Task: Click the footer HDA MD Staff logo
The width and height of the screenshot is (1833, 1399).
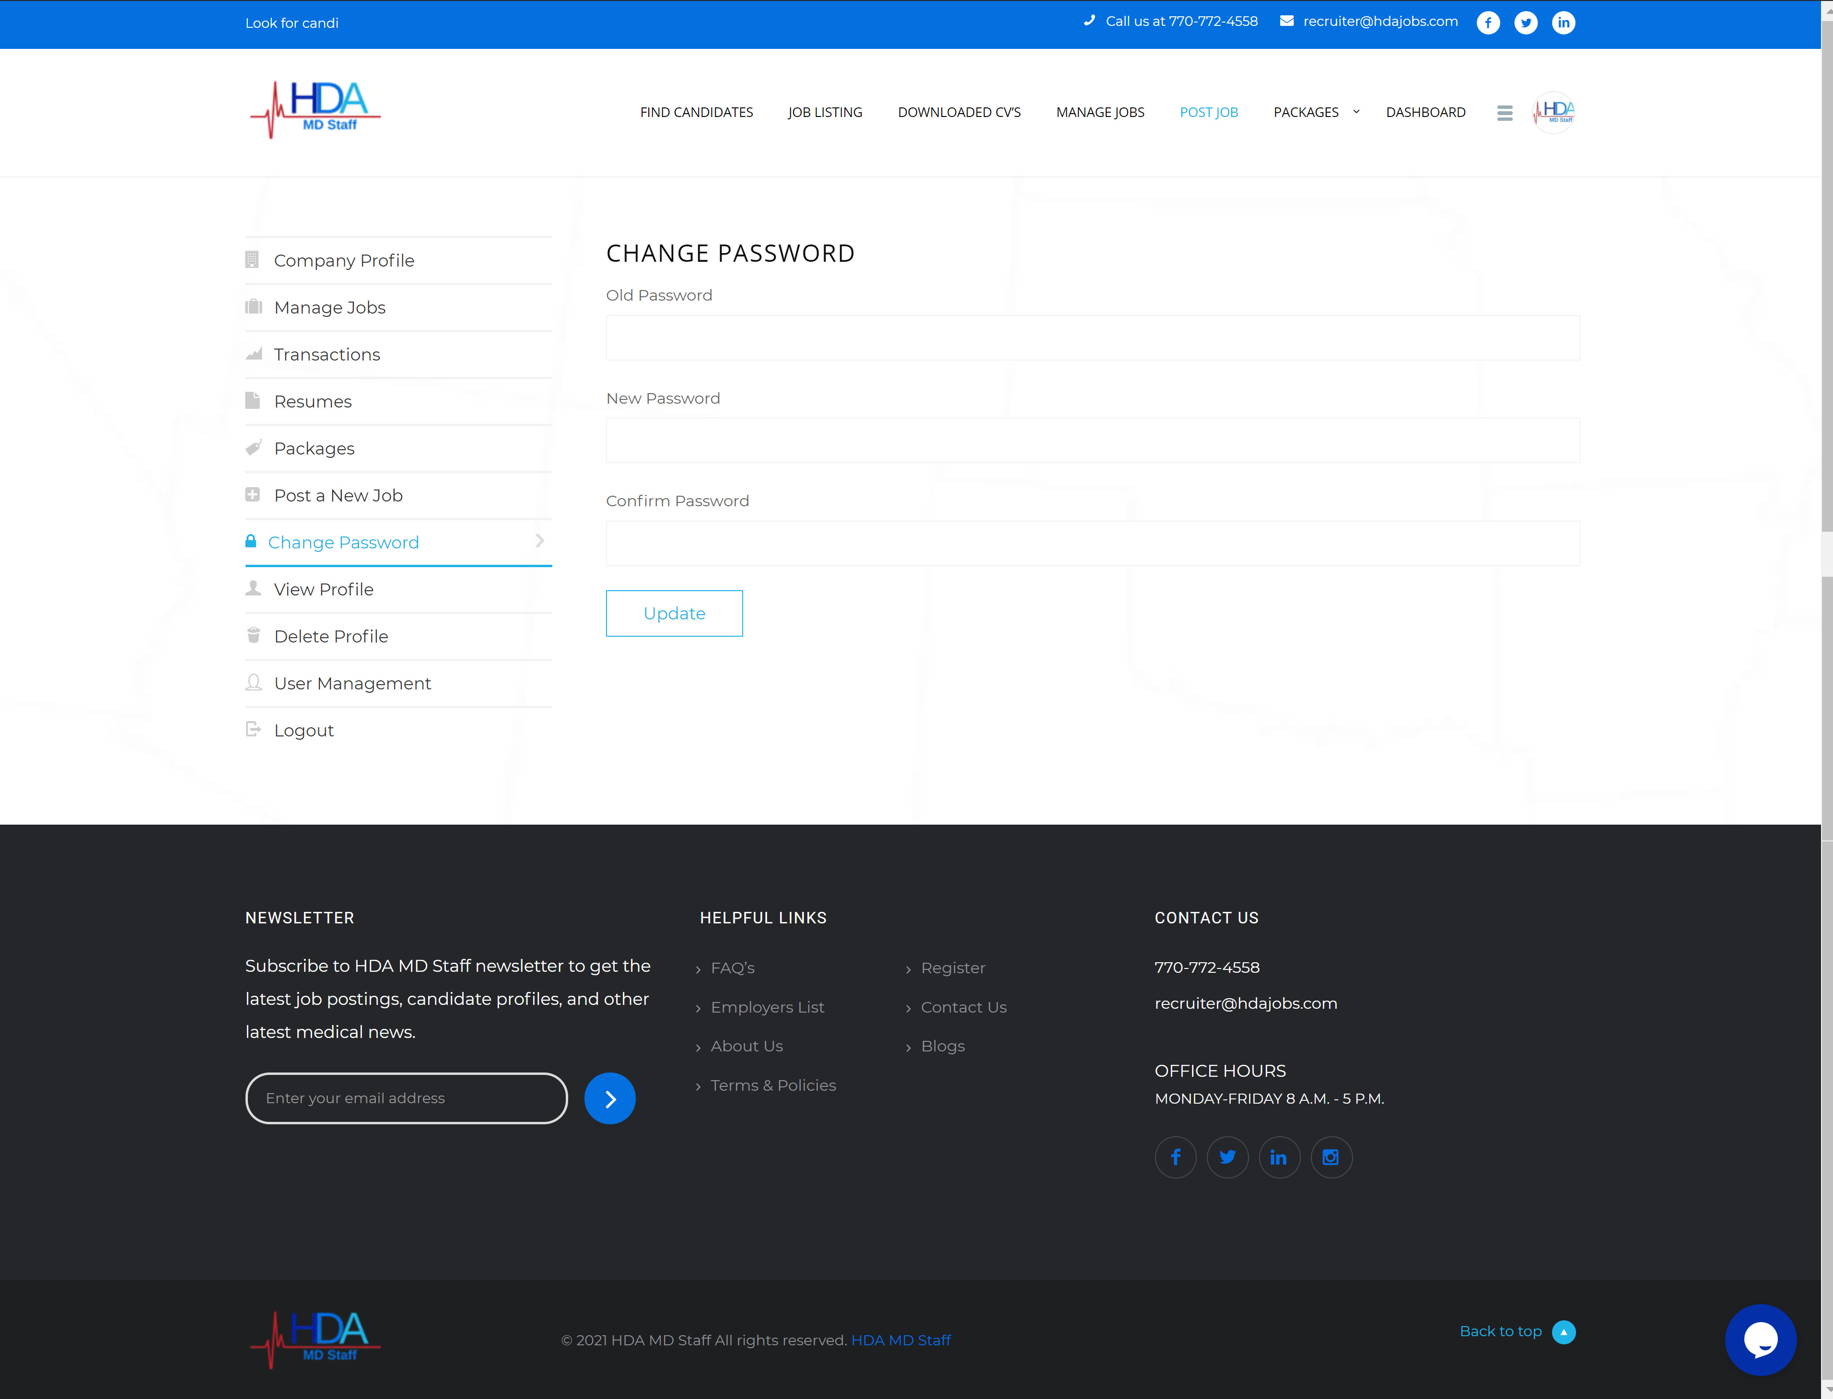Action: tap(315, 1340)
